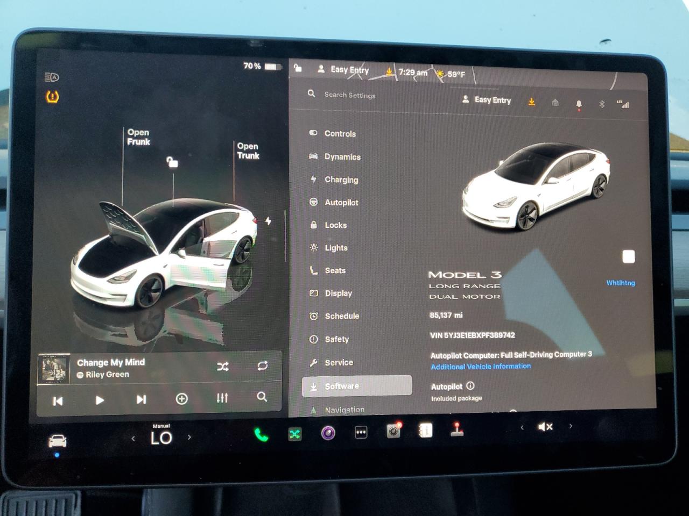
Task: Click the right chevron near the volume control
Action: pos(571,426)
